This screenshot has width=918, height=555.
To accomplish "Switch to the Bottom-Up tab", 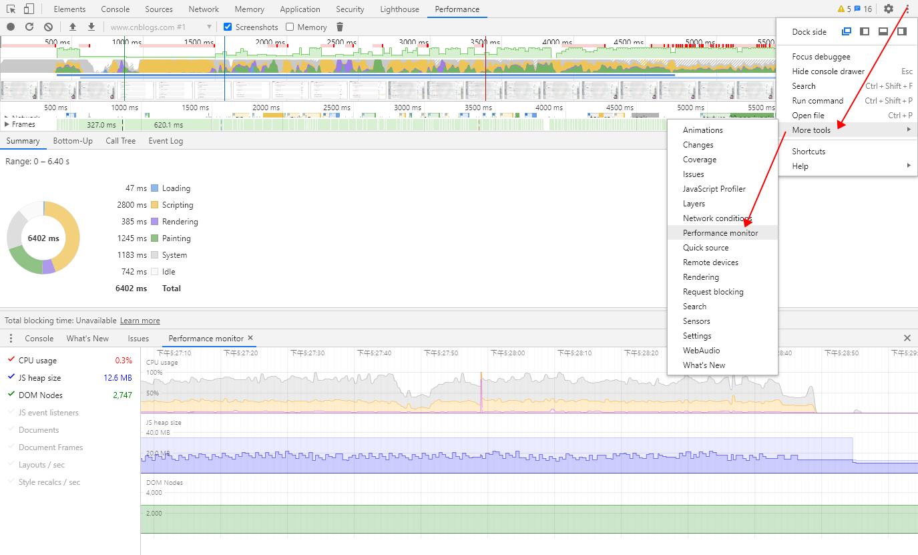I will [x=73, y=141].
